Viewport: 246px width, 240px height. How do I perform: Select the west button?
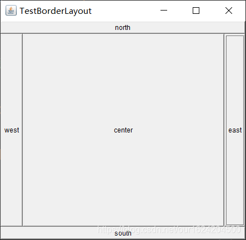pos(12,130)
